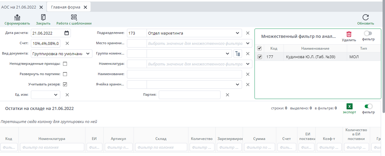
Task: Click the Обновить refresh icon
Action: (x=366, y=17)
